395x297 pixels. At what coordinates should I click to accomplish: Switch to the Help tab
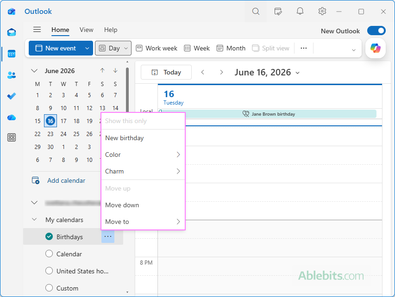click(x=111, y=30)
